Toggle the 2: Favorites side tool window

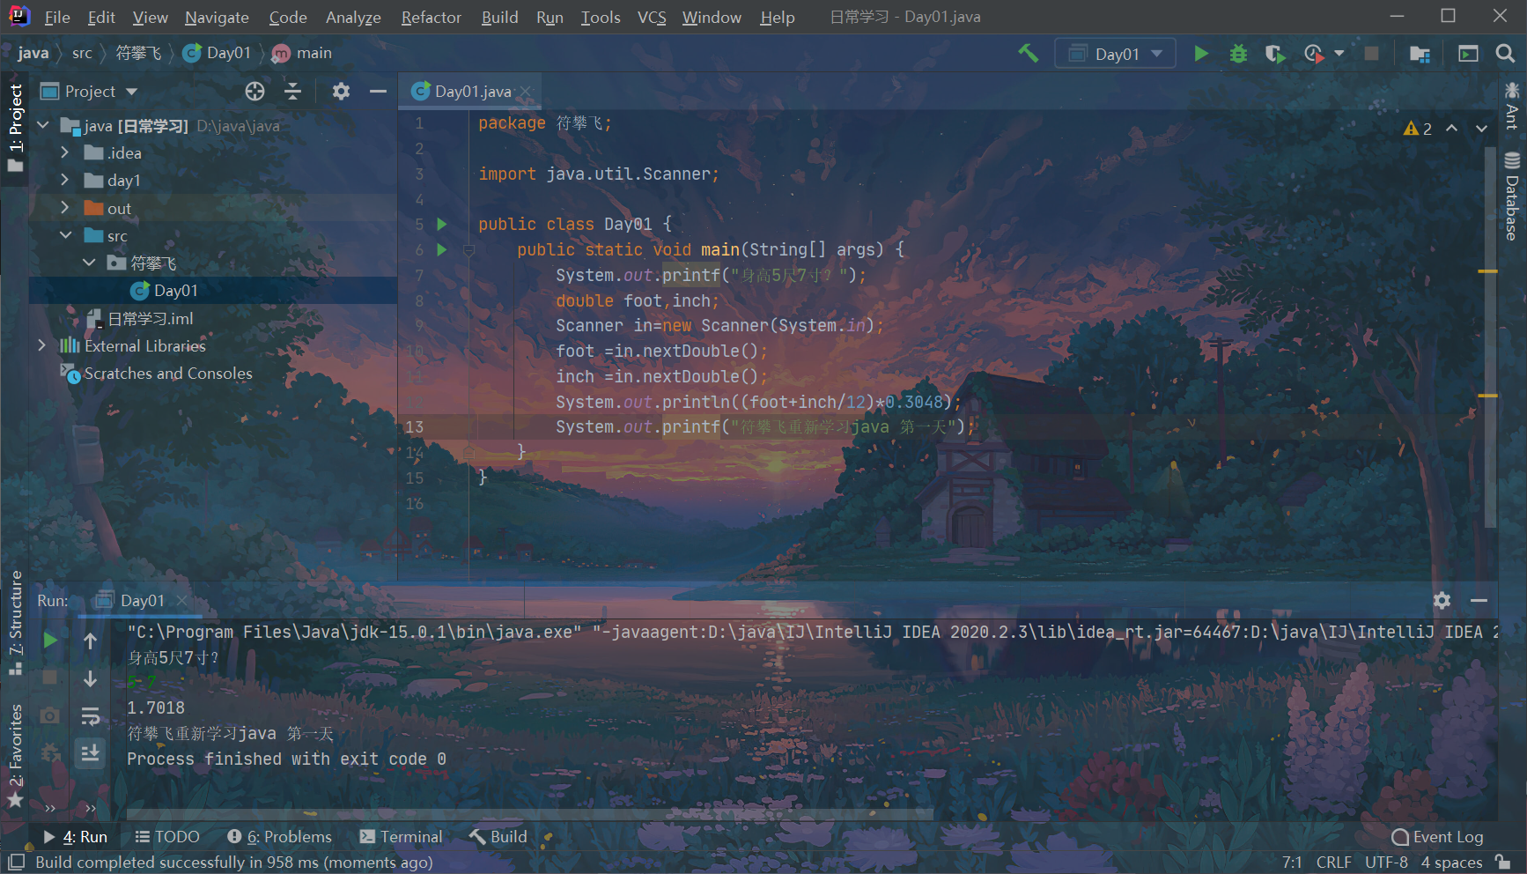[x=15, y=756]
